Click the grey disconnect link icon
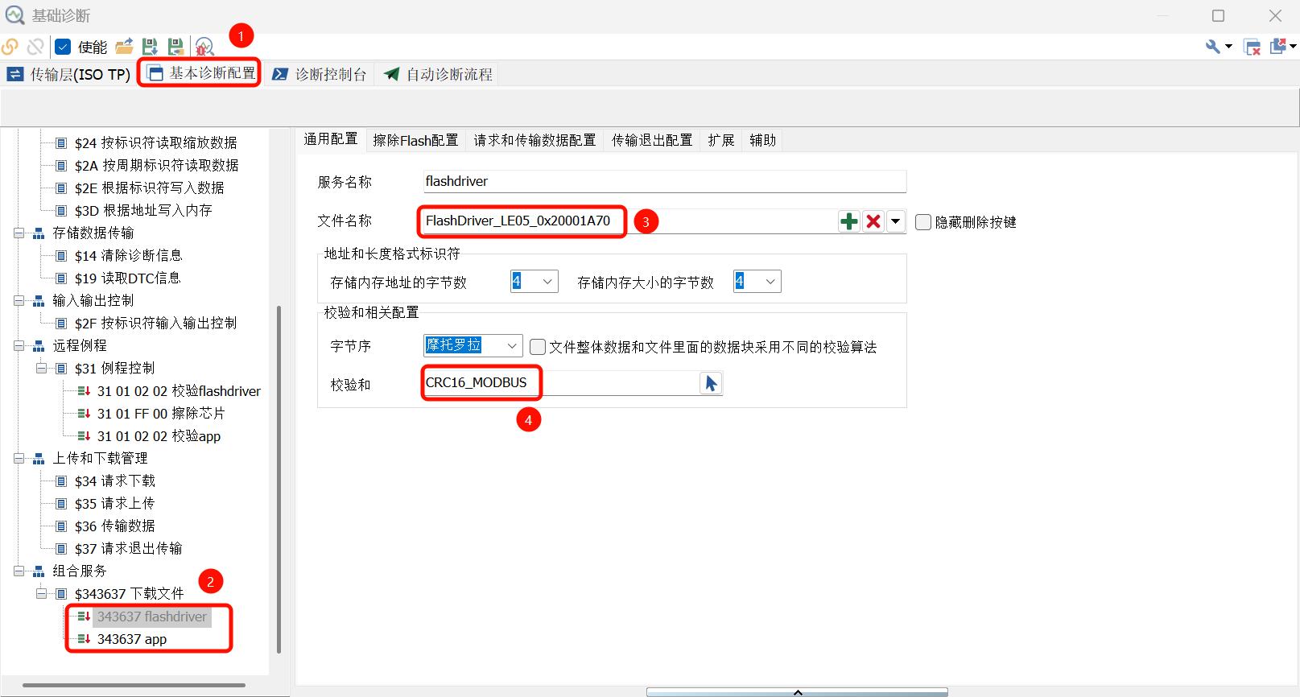The width and height of the screenshot is (1300, 697). point(35,47)
